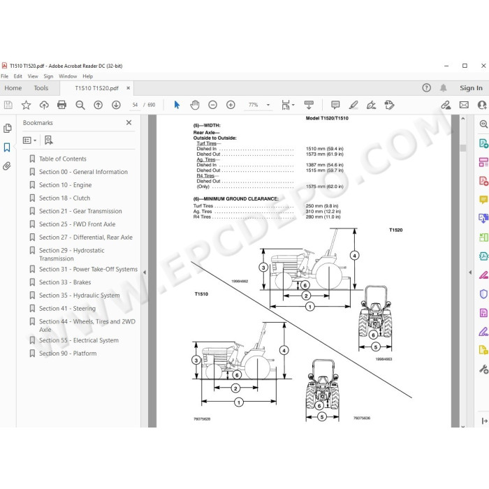The height and width of the screenshot is (489, 489).
Task: Open Section 18 - Clutch bookmark
Action: pos(64,198)
